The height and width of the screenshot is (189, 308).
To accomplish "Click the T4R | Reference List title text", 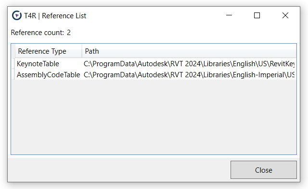I will [55, 16].
